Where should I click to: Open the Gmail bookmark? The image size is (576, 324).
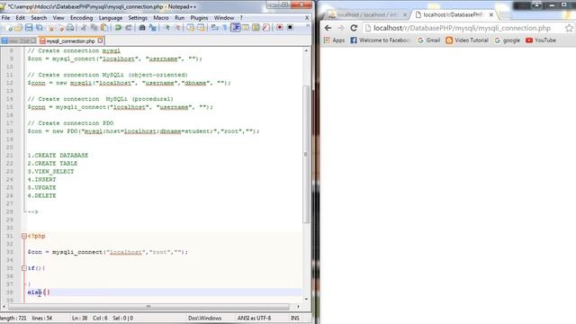[428, 40]
